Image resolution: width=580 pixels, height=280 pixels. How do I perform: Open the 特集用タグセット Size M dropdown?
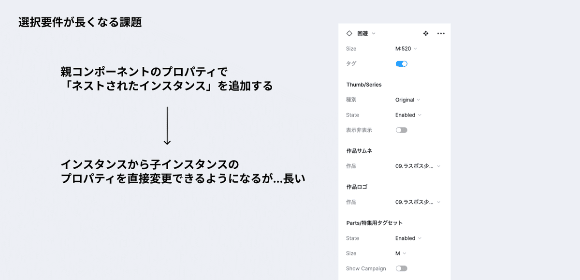pyautogui.click(x=401, y=253)
